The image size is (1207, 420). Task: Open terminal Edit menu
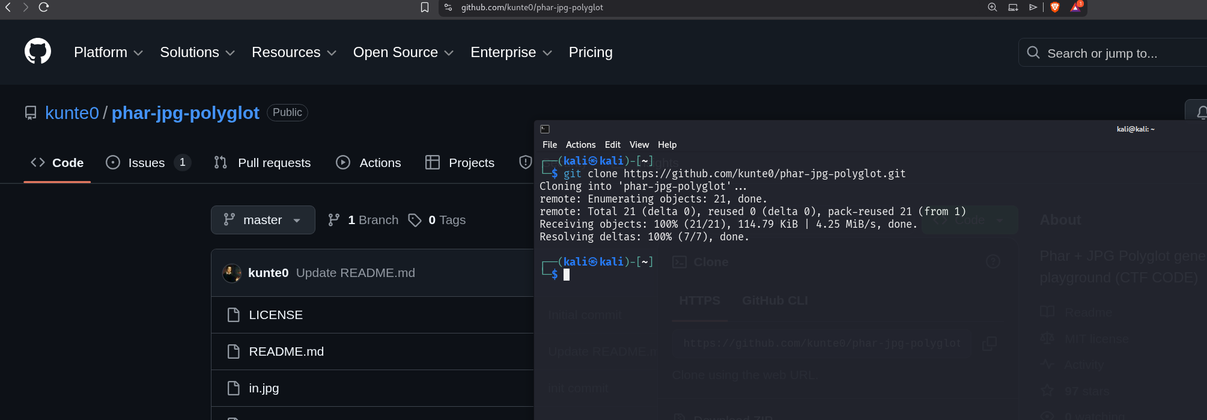(x=612, y=145)
